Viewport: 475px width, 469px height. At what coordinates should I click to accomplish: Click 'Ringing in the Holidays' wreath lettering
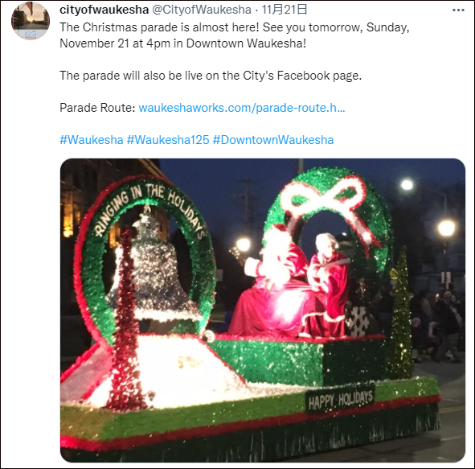(150, 209)
